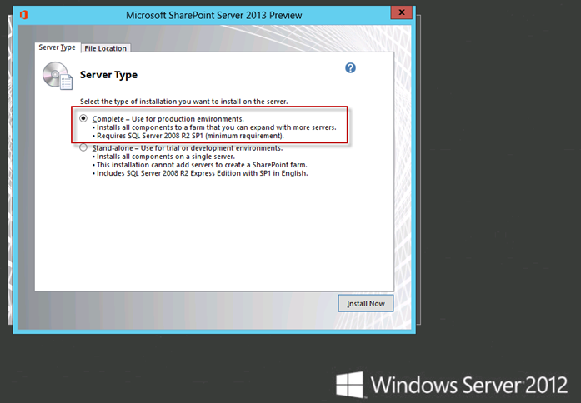The image size is (581, 403).
Task: Click the Office logo in title bar
Action: (x=23, y=15)
